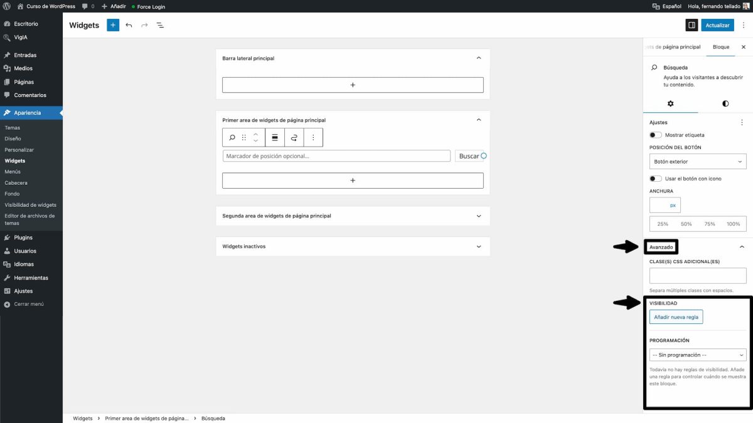753x423 pixels.
Task: Click the change alignment icon in block toolbar
Action: [275, 137]
